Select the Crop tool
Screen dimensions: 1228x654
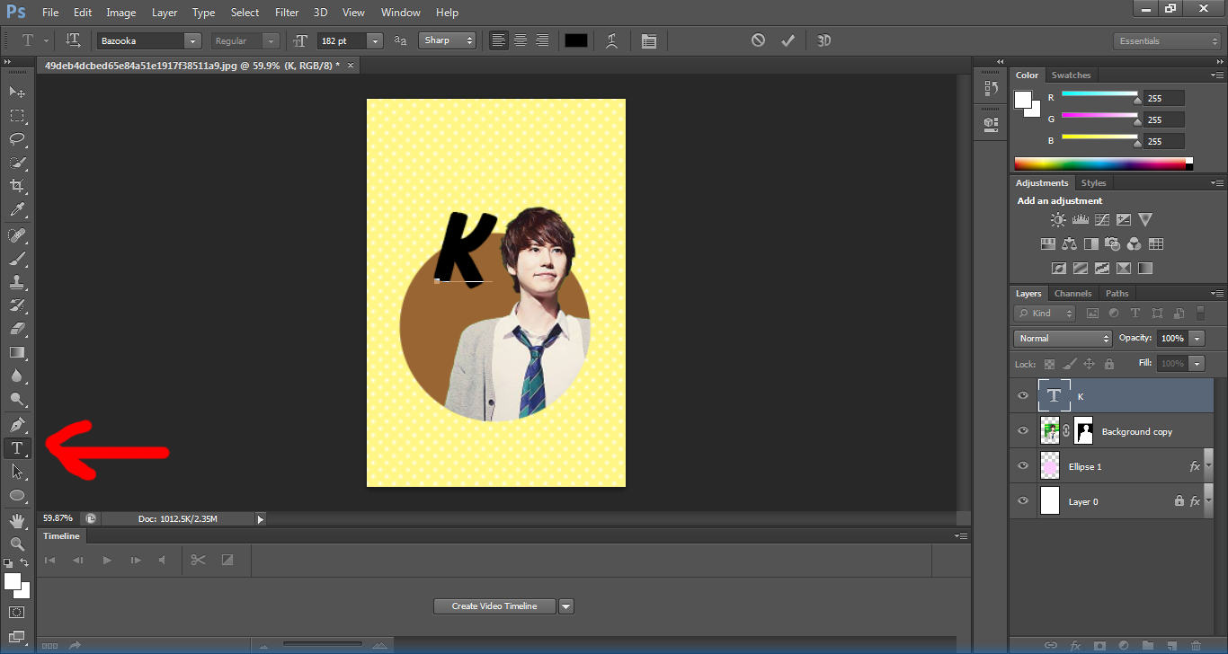coord(17,186)
